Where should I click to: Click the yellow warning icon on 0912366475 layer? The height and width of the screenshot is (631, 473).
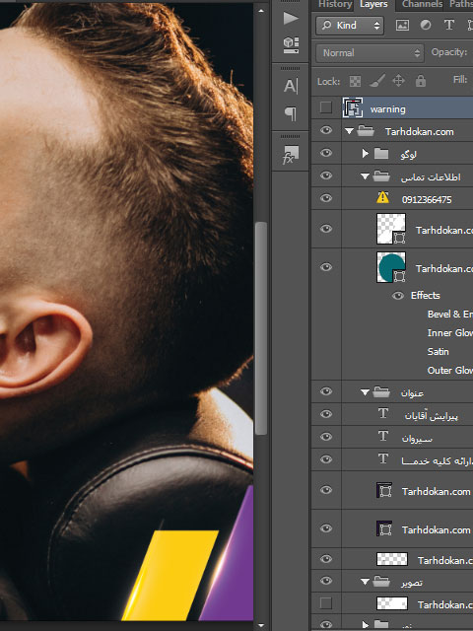click(383, 197)
